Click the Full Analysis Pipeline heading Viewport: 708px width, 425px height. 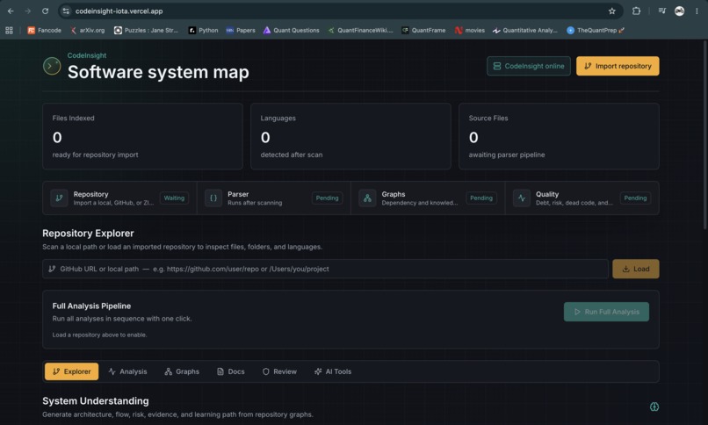coord(91,306)
